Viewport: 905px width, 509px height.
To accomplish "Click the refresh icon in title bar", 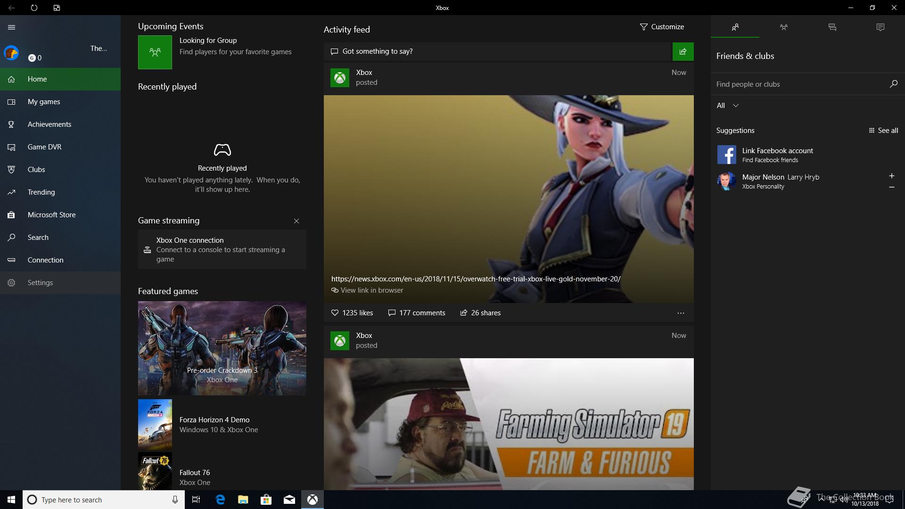I will [x=34, y=8].
